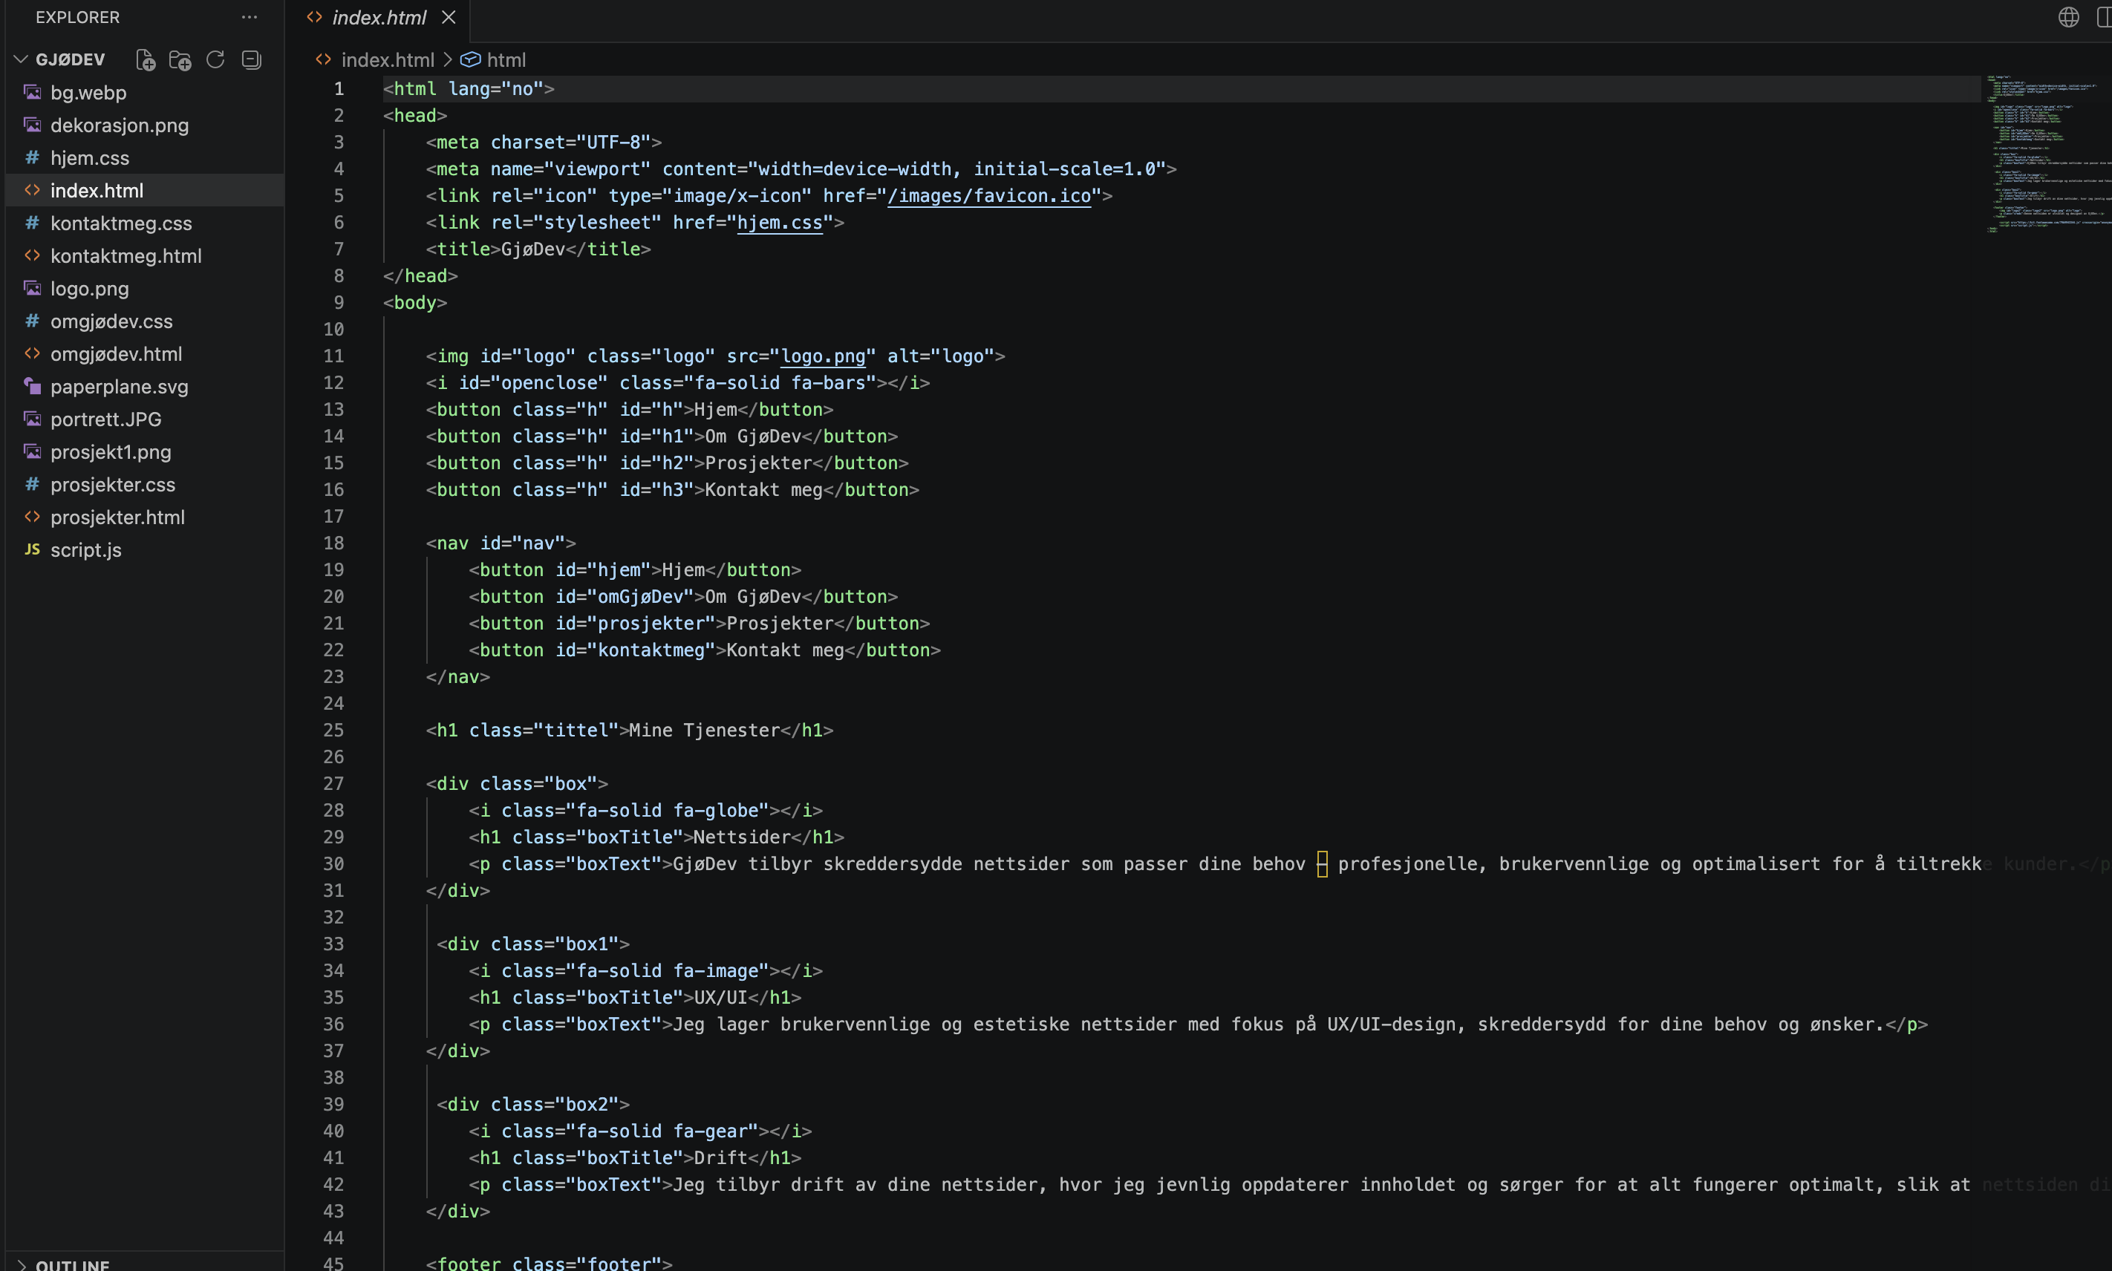Click line number 33 in the gutter
The image size is (2112, 1271).
click(x=333, y=944)
